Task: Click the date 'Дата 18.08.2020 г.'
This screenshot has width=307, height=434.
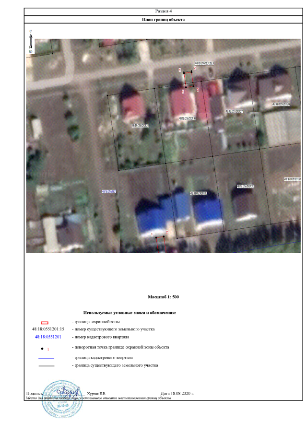Action: pos(177,393)
